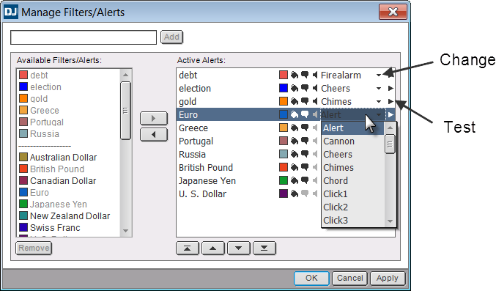The image size is (496, 291).
Task: Enable sound speaker for Russia alert
Action: pos(315,154)
